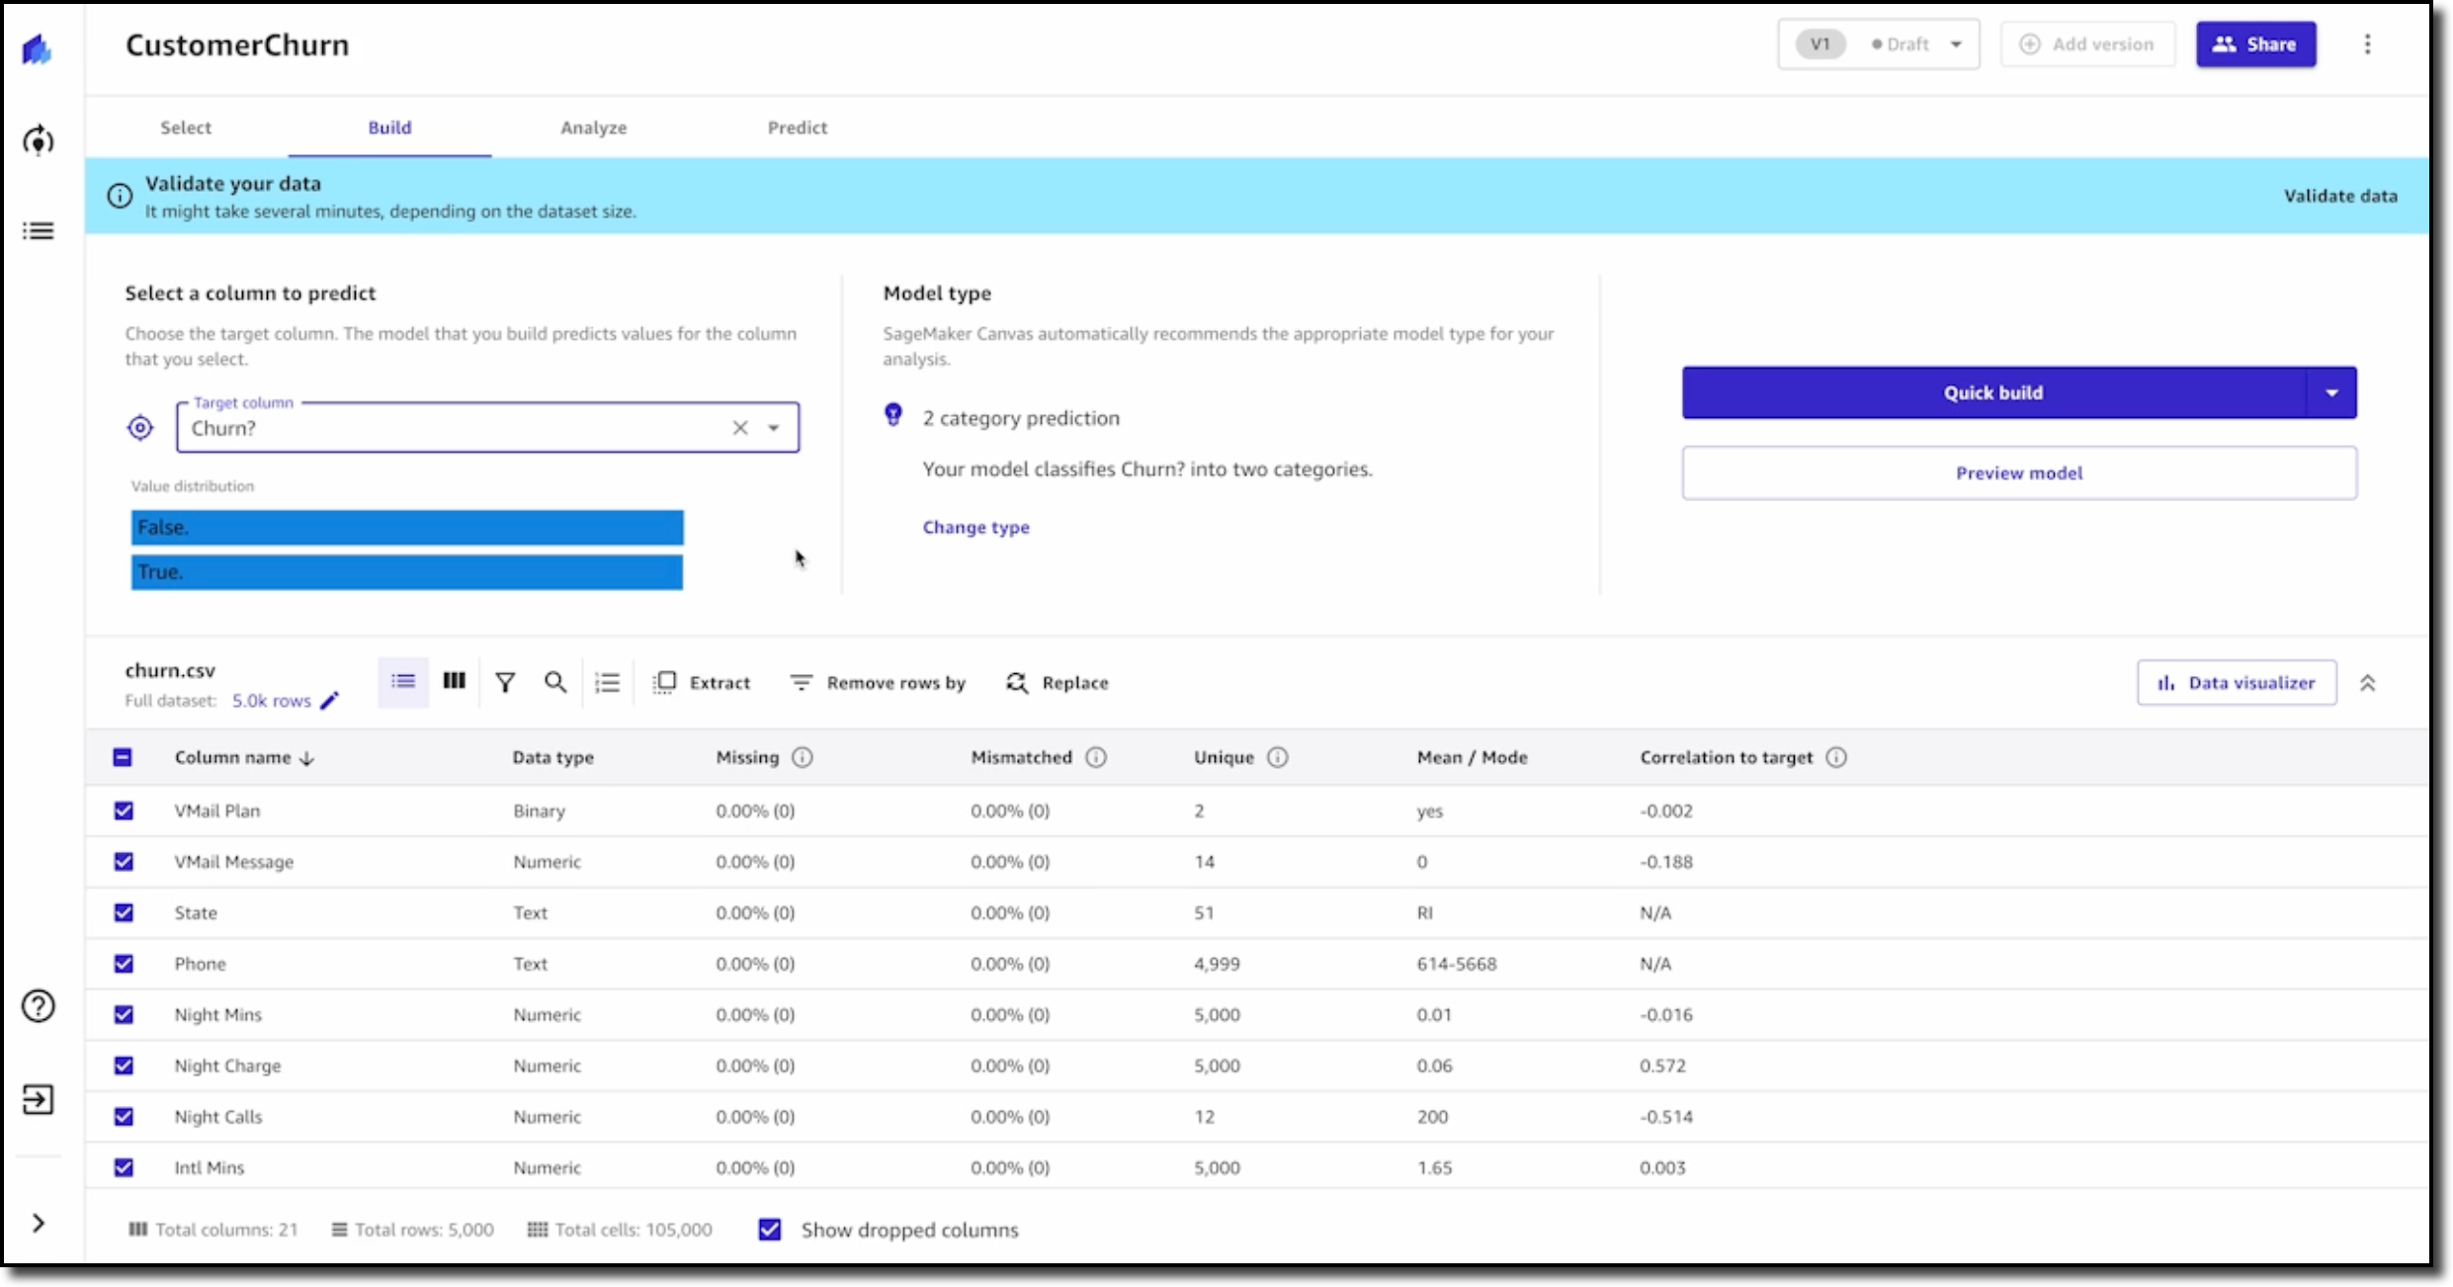2453x1287 pixels.
Task: Click the False value distribution bar
Action: click(x=407, y=528)
